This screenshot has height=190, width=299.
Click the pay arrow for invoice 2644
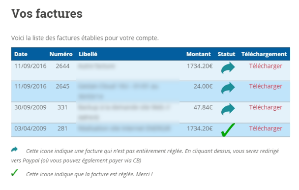228,68
